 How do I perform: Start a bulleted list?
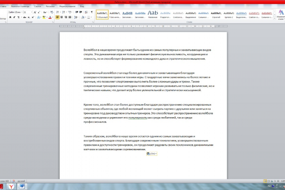[57, 12]
